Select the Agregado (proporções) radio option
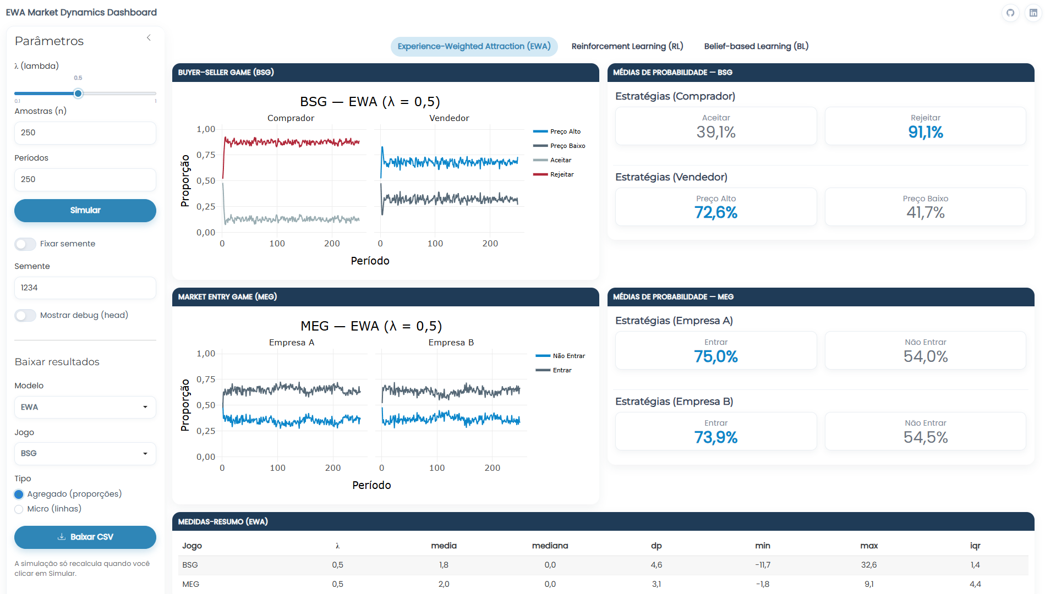This screenshot has width=1045, height=594. [x=19, y=494]
